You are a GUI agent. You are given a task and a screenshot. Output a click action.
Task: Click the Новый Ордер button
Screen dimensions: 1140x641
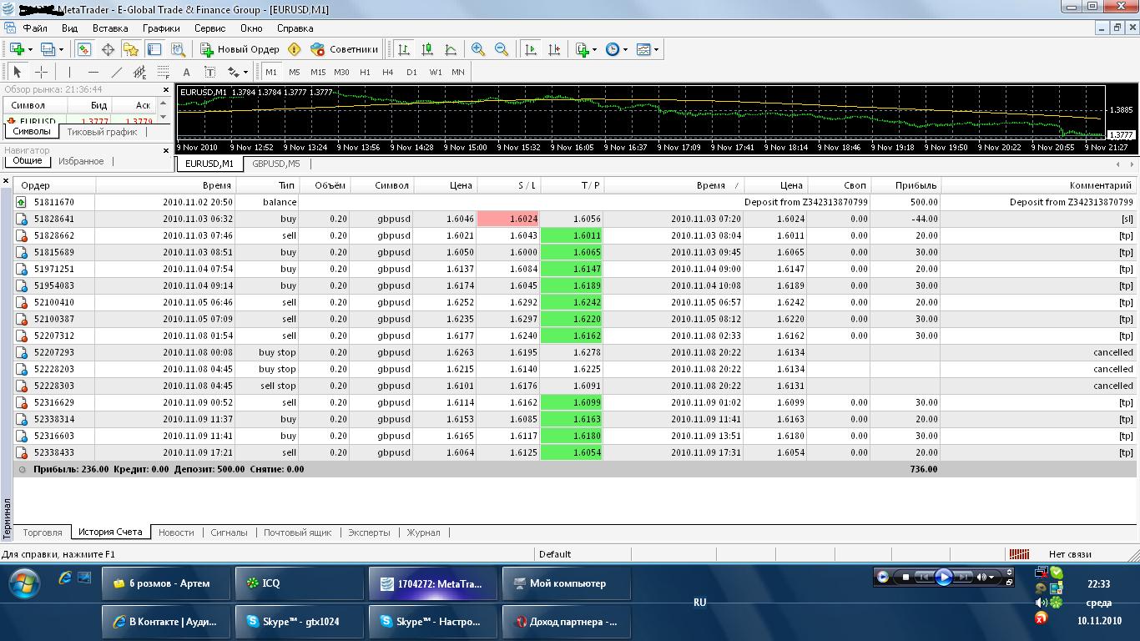(x=240, y=49)
